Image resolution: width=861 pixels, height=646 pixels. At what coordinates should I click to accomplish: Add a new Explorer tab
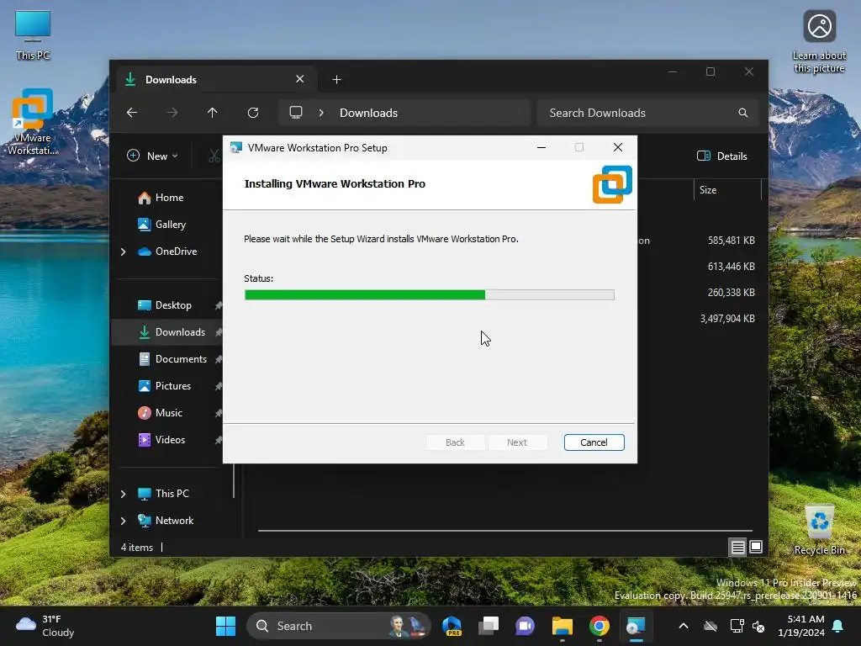pyautogui.click(x=336, y=80)
